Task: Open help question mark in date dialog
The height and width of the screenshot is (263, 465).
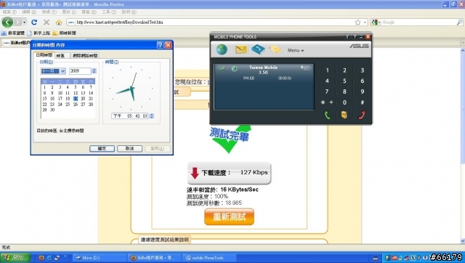Action: click(160, 45)
